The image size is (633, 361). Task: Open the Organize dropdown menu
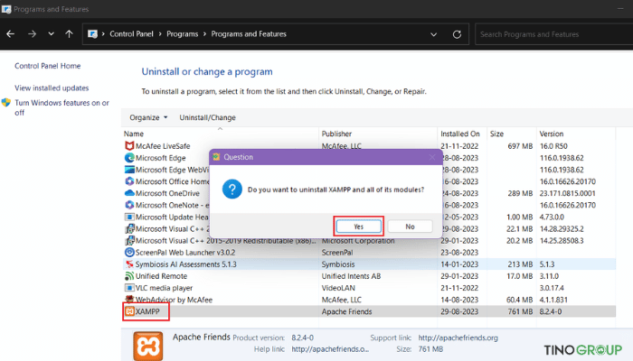click(148, 117)
